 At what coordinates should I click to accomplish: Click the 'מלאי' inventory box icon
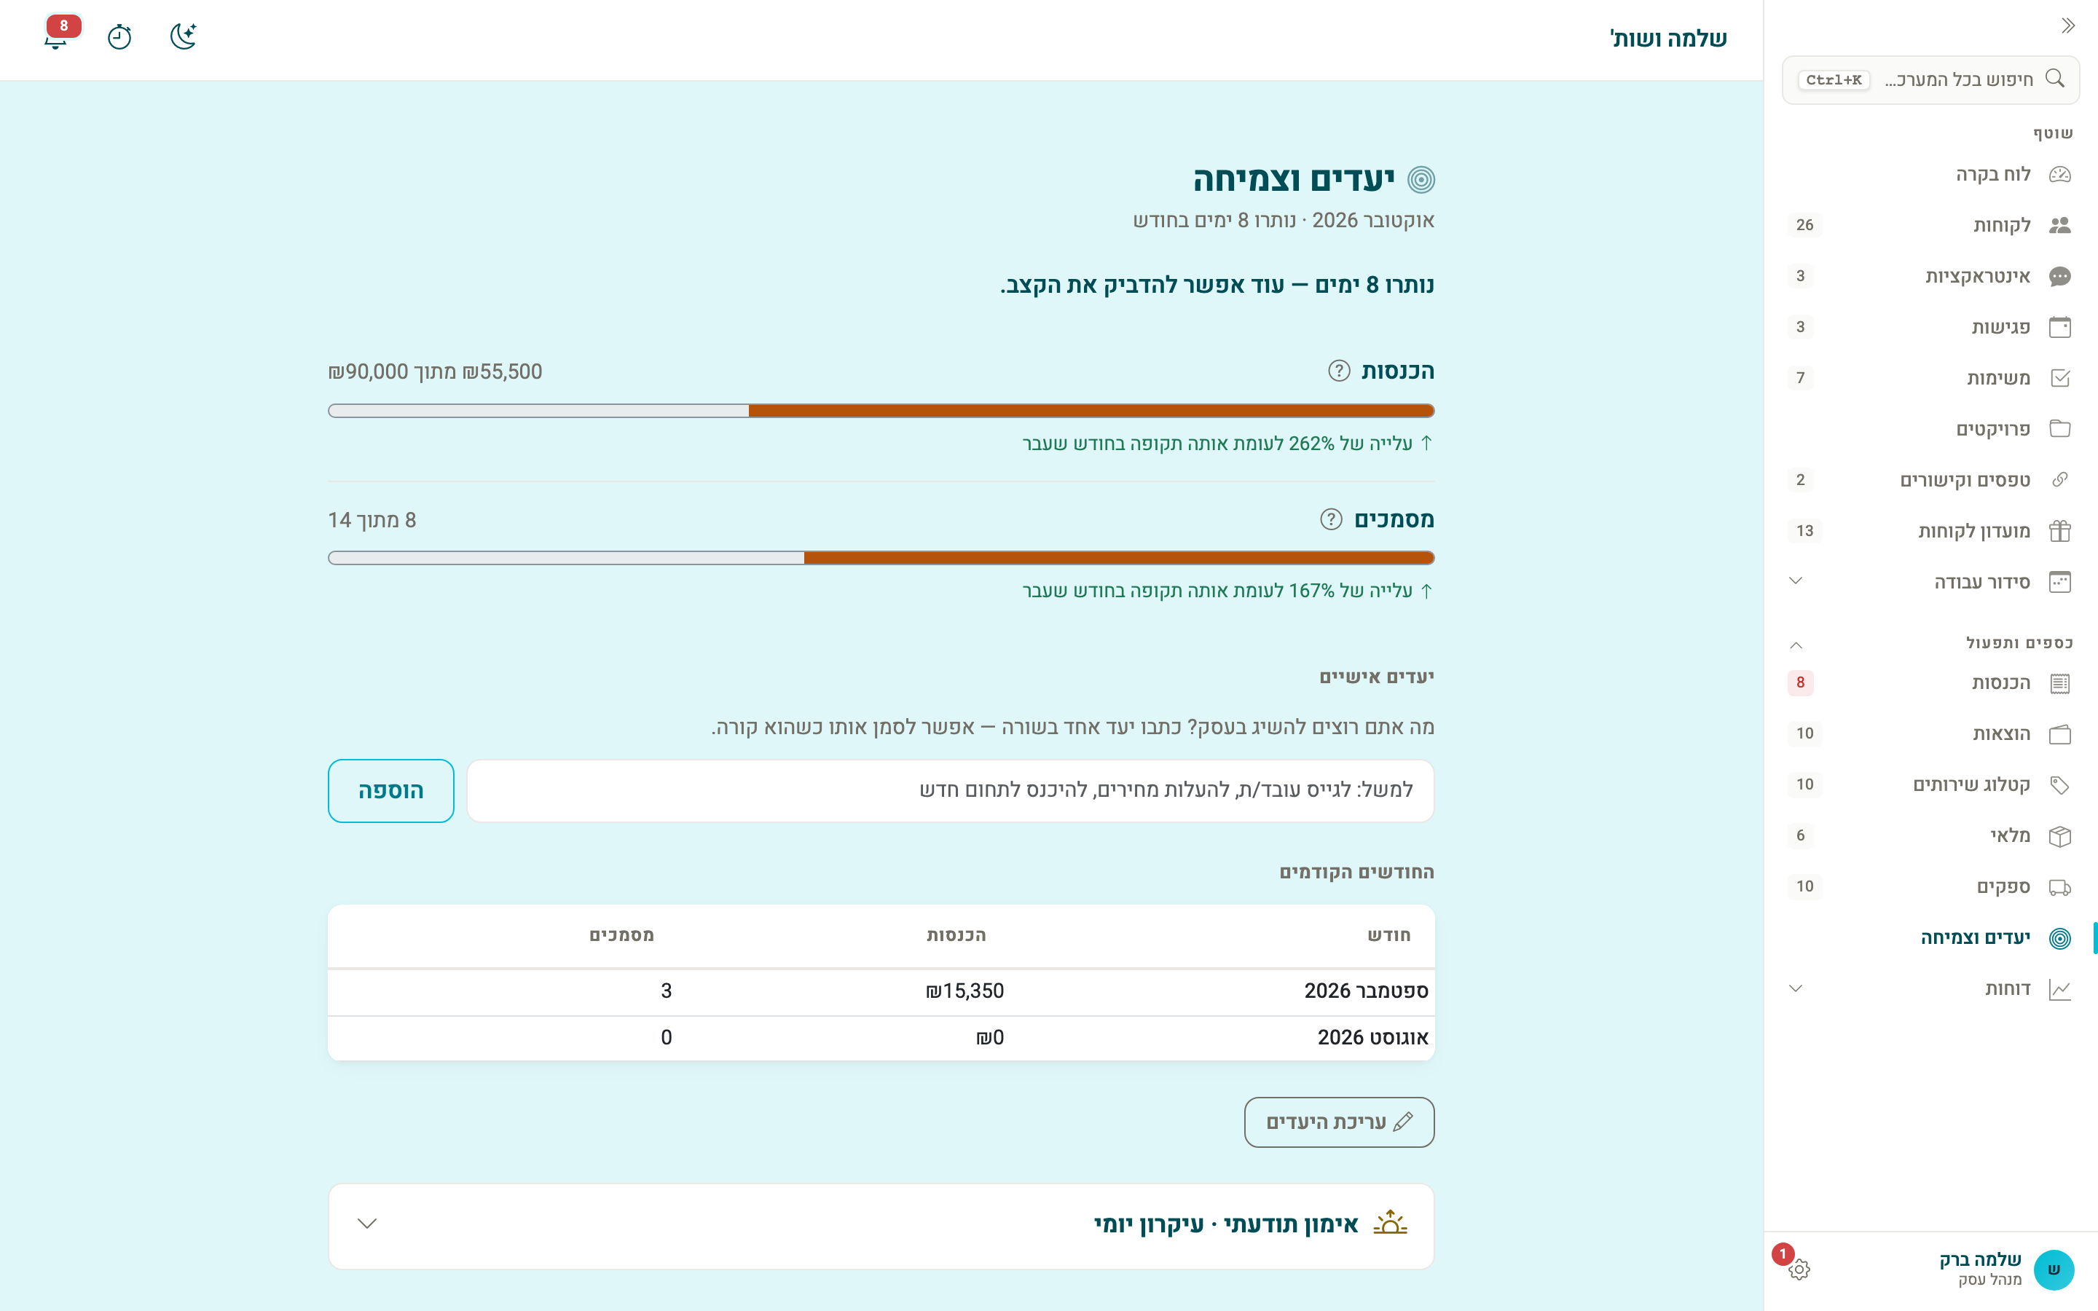2060,836
